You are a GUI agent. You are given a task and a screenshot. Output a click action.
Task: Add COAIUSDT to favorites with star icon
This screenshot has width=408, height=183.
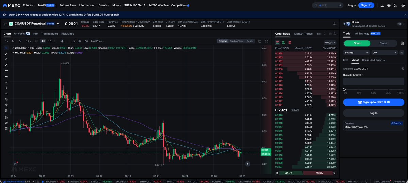click(5, 24)
